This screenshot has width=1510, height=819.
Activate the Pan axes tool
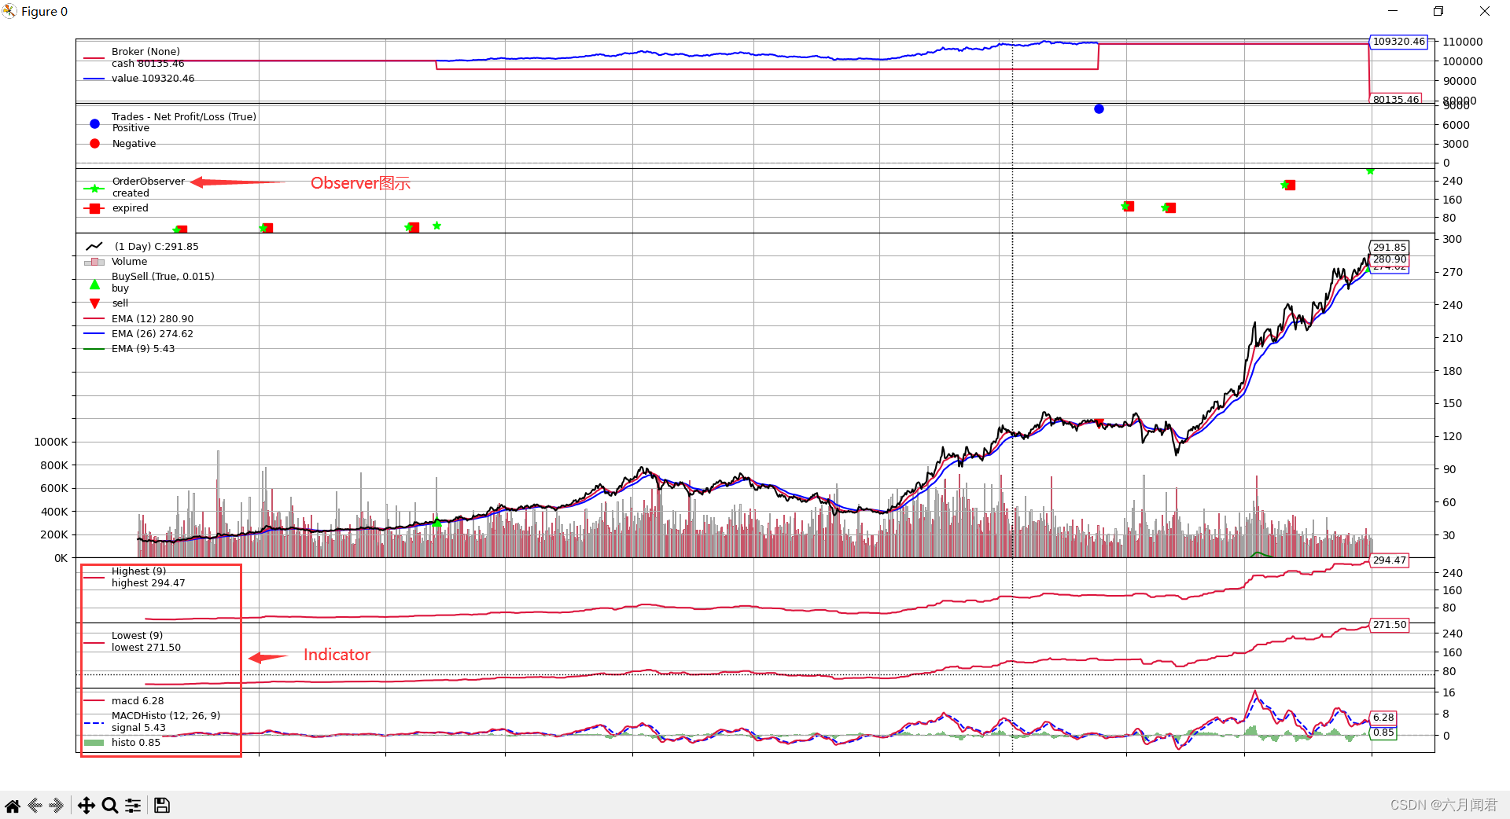[x=87, y=805]
